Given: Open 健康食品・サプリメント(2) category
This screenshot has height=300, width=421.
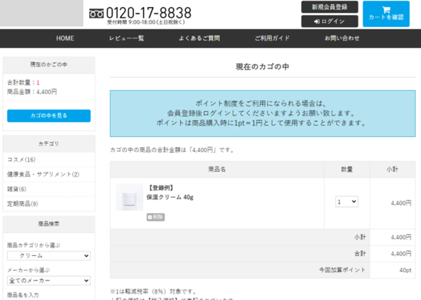Looking at the screenshot, I should click(x=43, y=174).
